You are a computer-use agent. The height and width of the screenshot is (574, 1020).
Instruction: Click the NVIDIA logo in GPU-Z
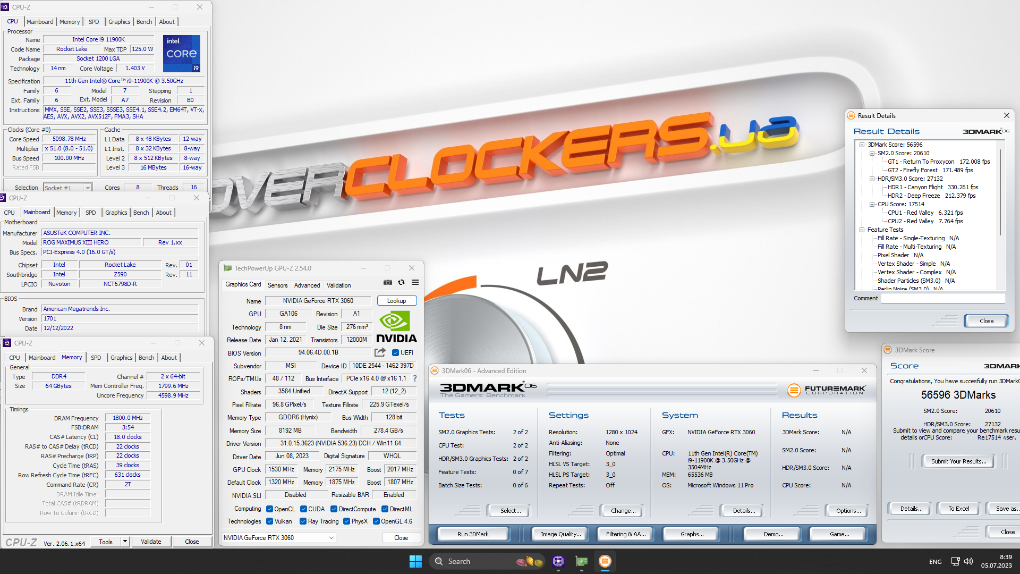pyautogui.click(x=396, y=327)
